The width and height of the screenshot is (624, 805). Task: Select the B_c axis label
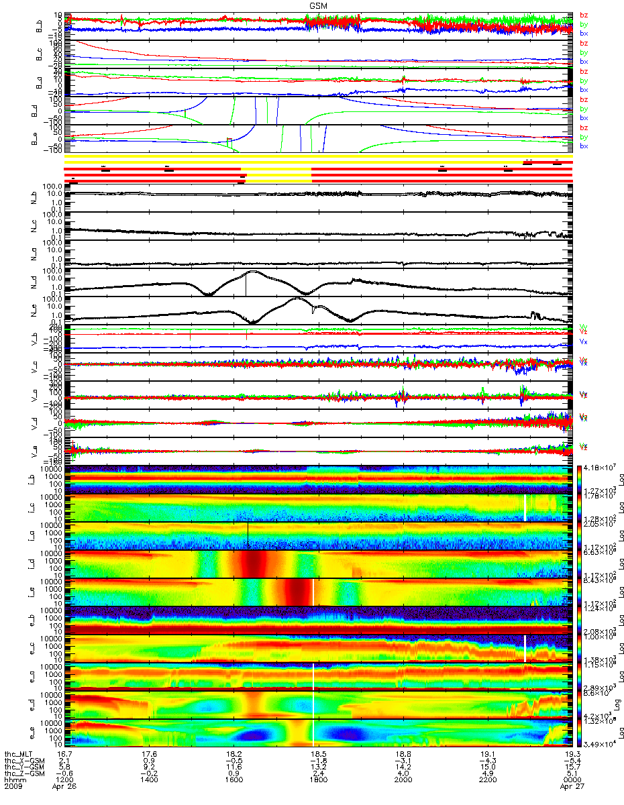pyautogui.click(x=40, y=54)
